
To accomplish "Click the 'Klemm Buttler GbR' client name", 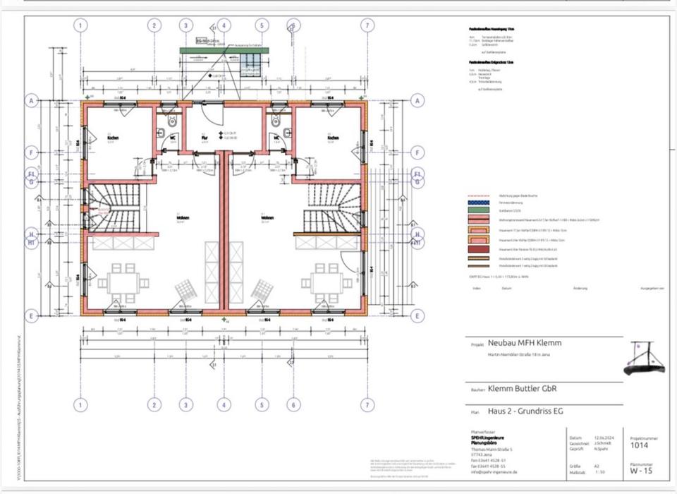I will (x=525, y=387).
